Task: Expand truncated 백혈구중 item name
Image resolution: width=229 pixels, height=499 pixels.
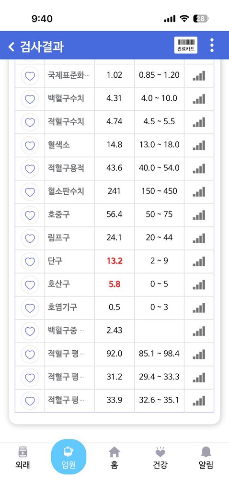Action: tap(66, 331)
